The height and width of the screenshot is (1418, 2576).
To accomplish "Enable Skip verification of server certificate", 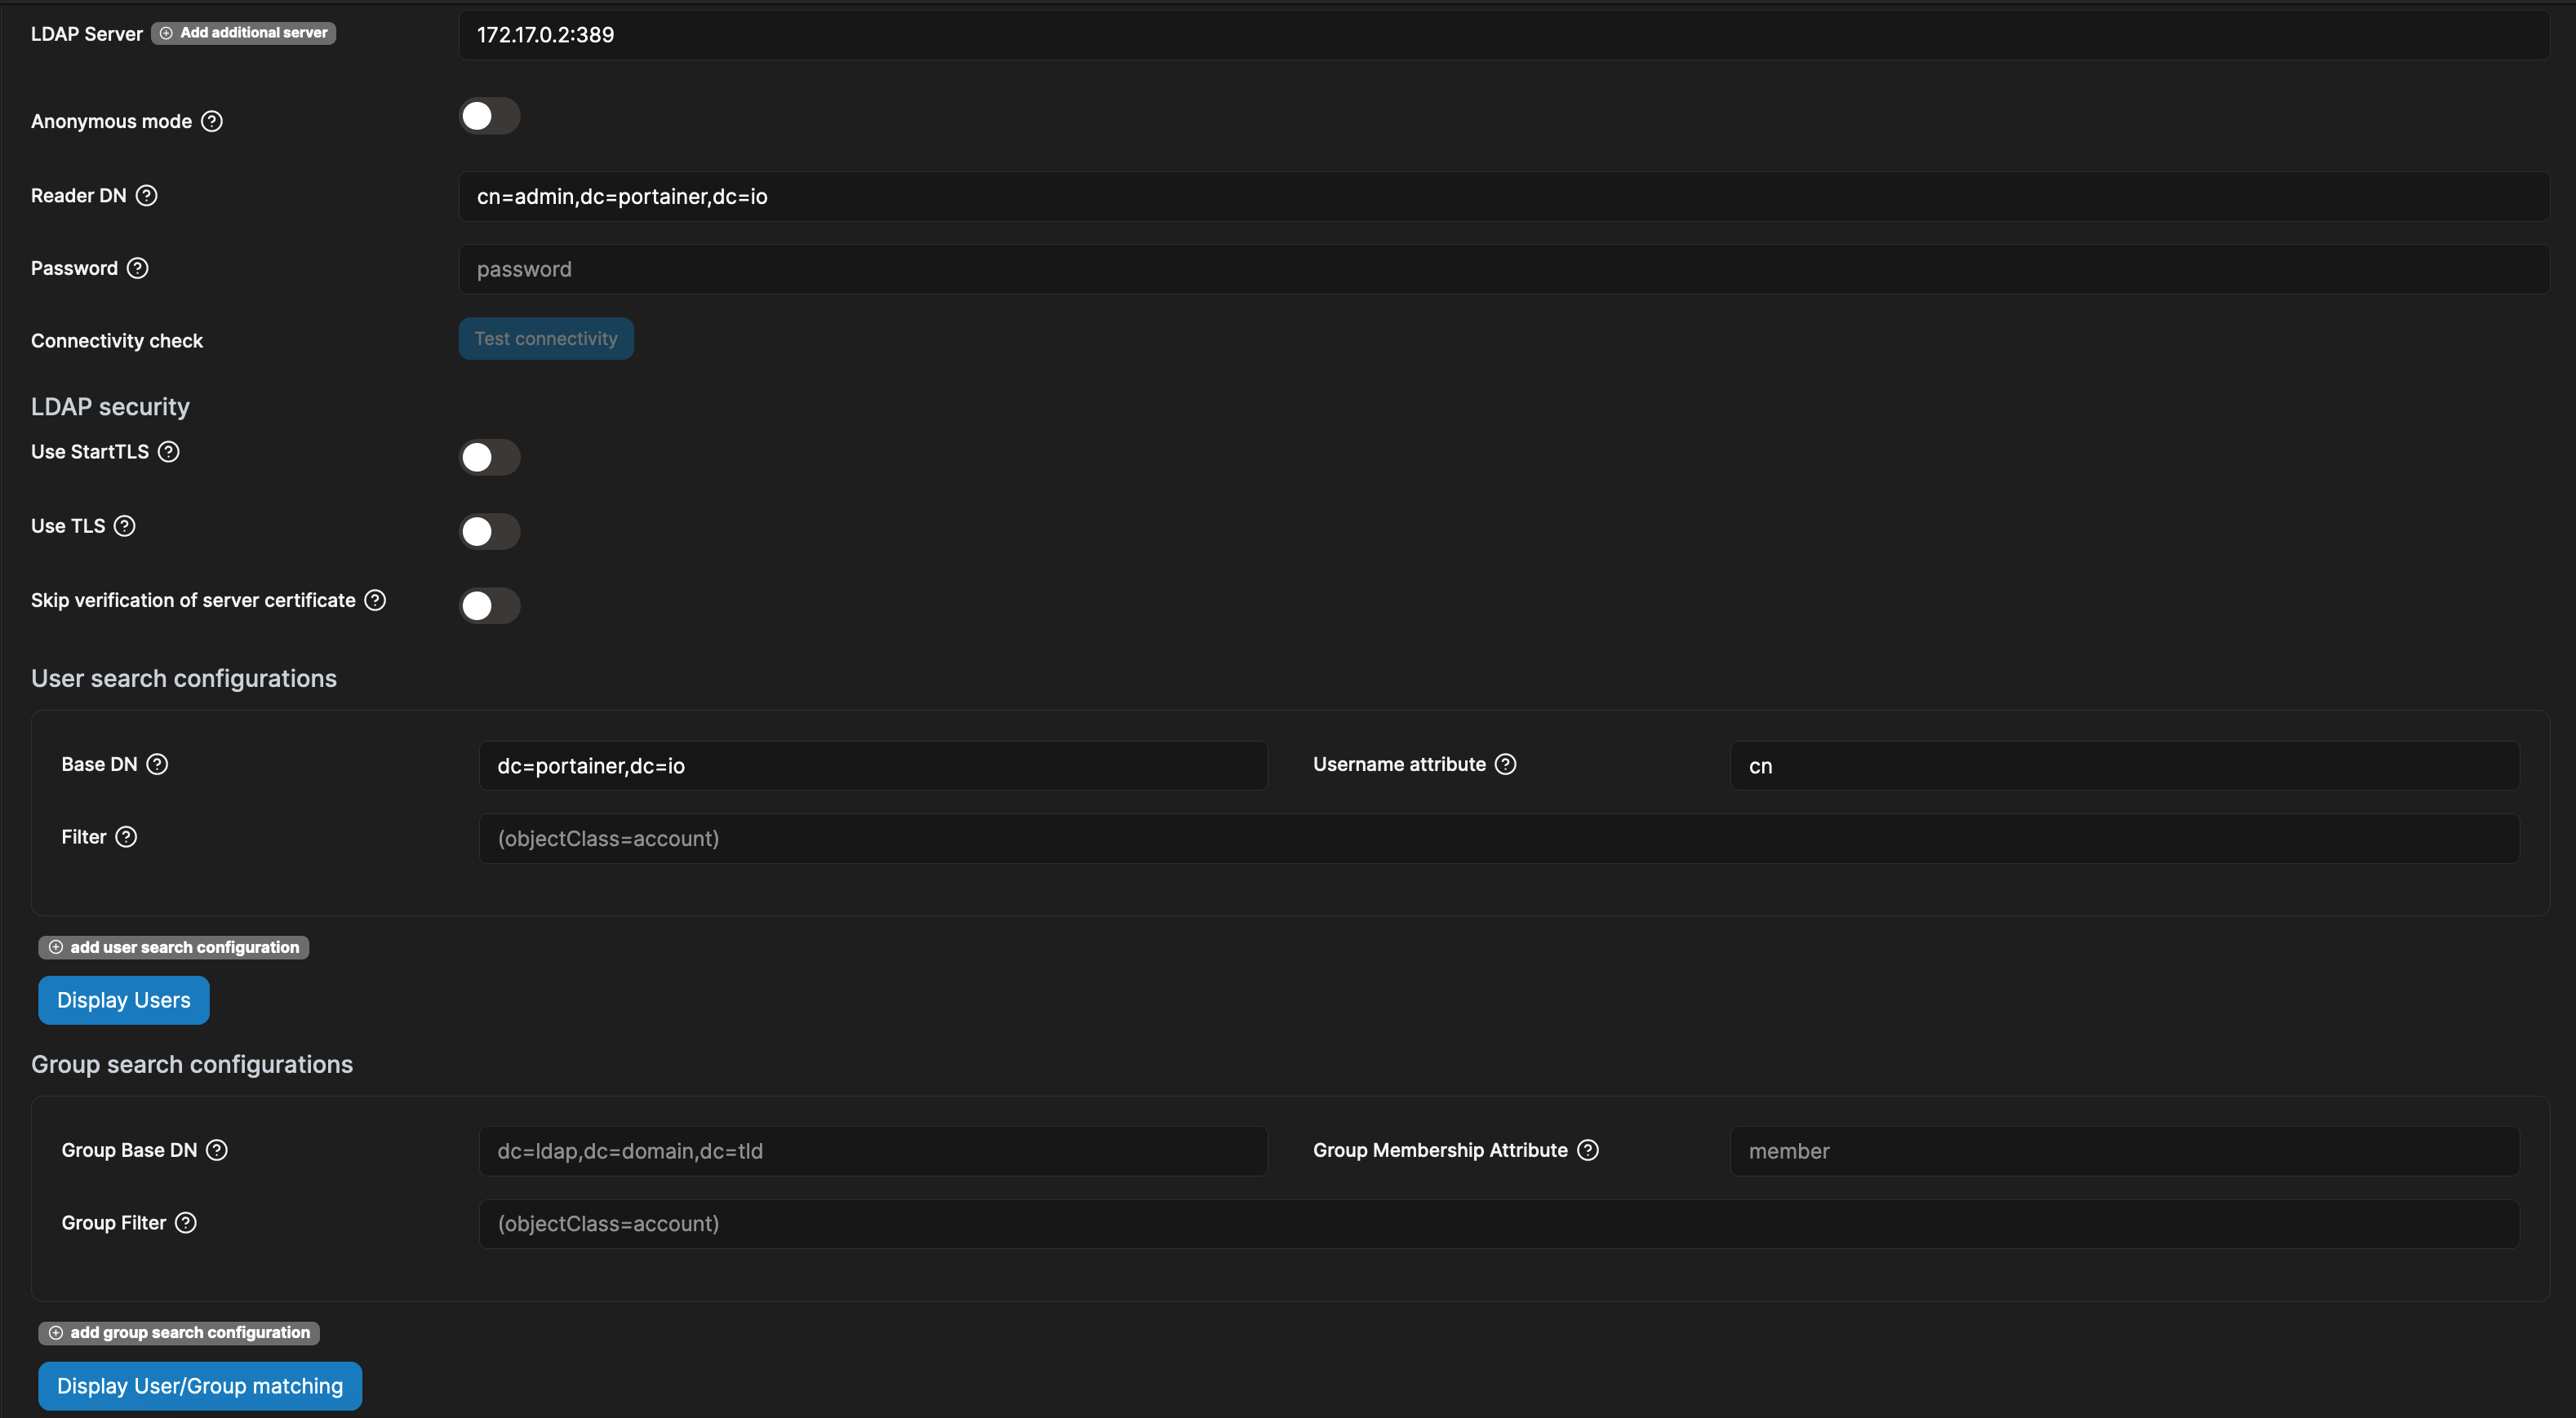I will tap(489, 605).
